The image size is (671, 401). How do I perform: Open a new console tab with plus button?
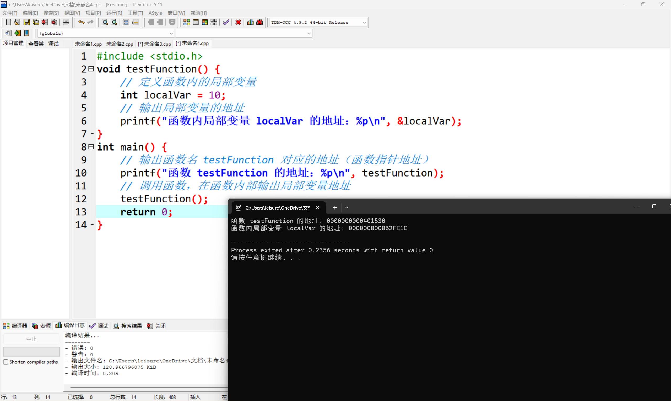point(334,207)
